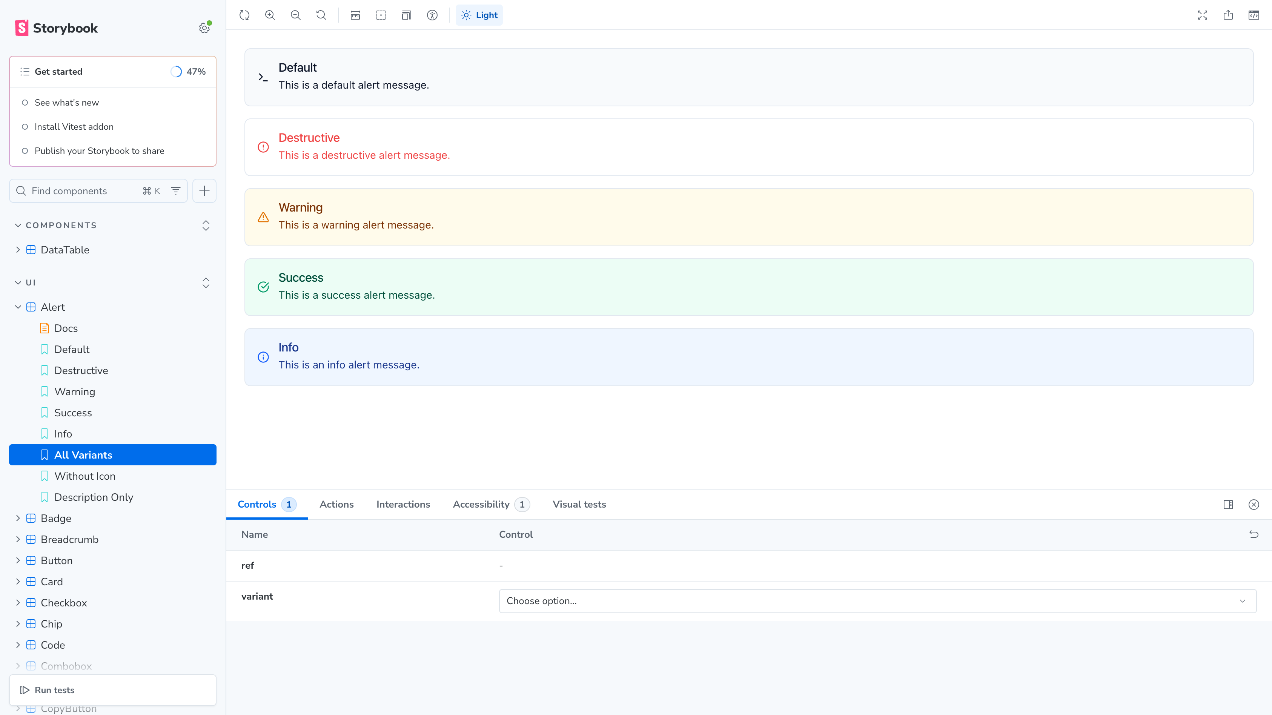
Task: Open Storybook settings gear
Action: [x=204, y=28]
